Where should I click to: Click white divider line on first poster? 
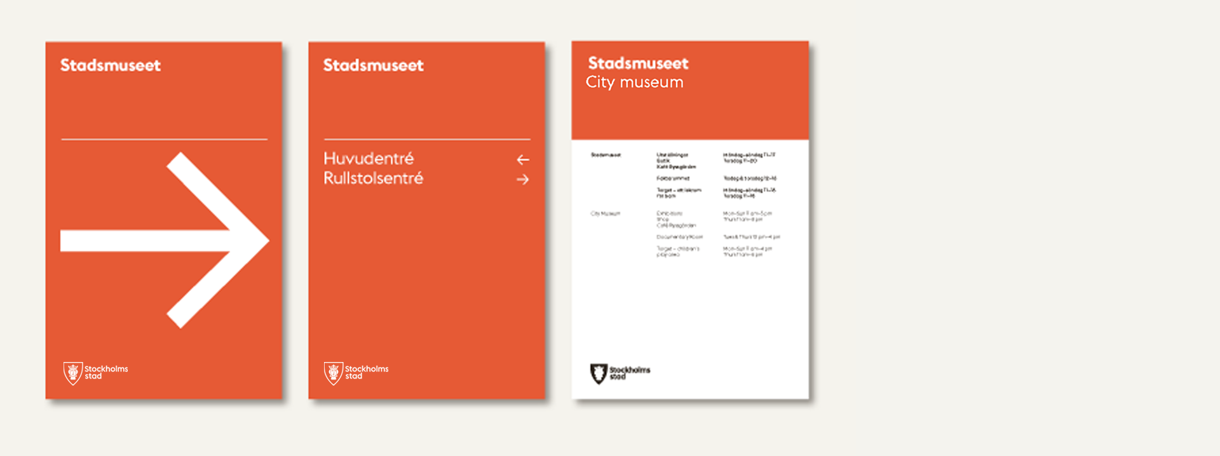click(164, 139)
